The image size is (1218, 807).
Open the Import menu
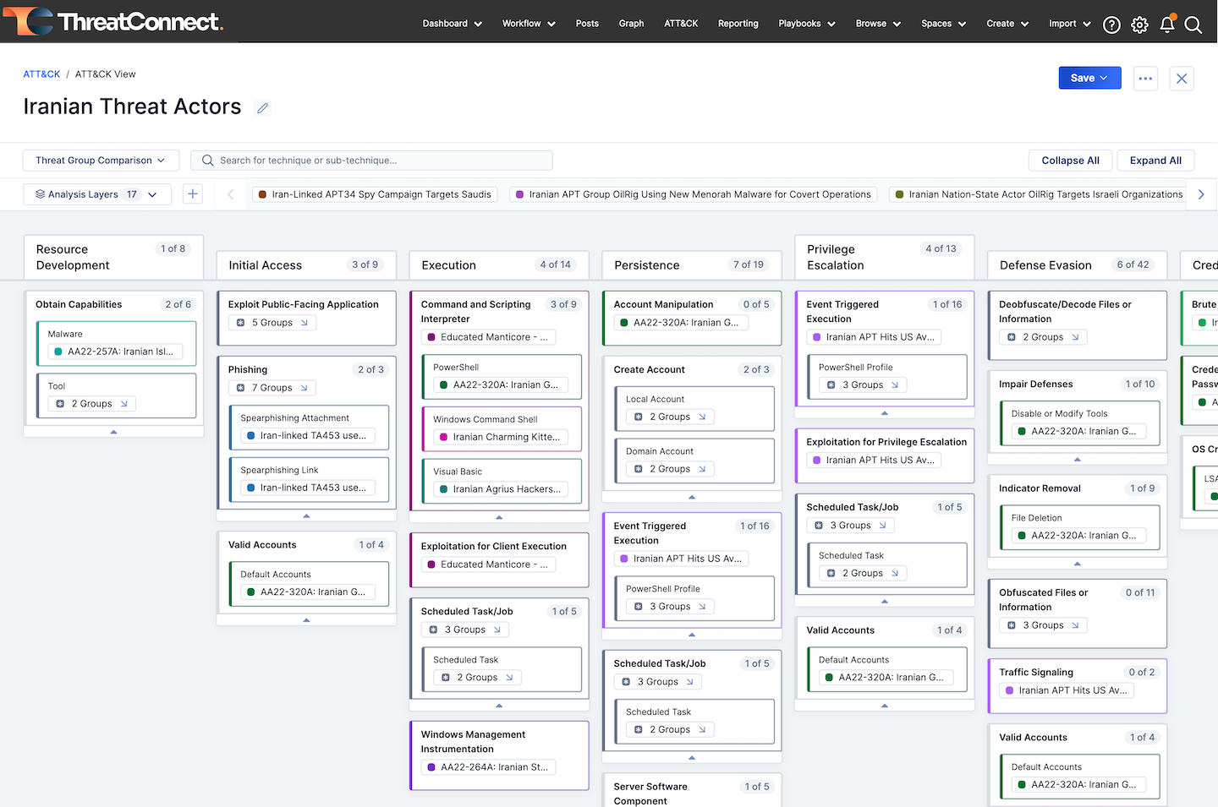1070,24
